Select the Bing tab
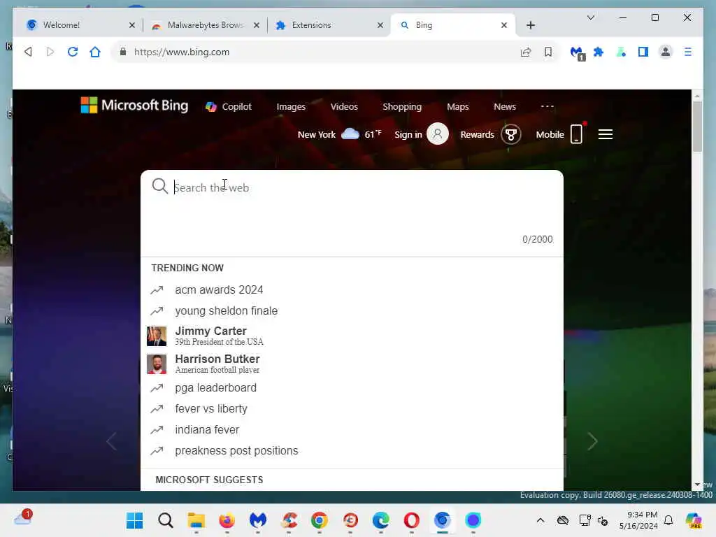Screen dimensions: 716x537 pos(453,25)
